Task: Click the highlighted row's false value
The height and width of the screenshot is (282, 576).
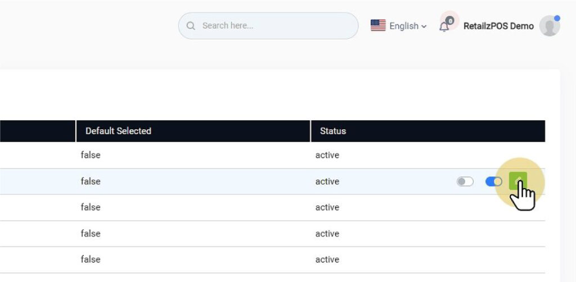Action: 91,181
